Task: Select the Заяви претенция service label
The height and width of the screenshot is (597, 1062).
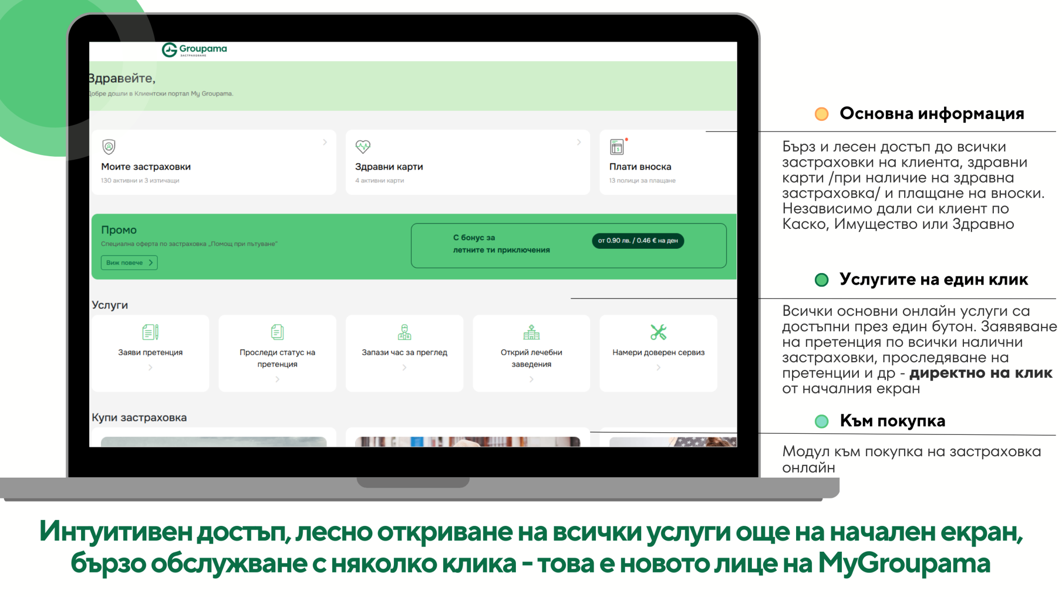Action: (x=150, y=352)
